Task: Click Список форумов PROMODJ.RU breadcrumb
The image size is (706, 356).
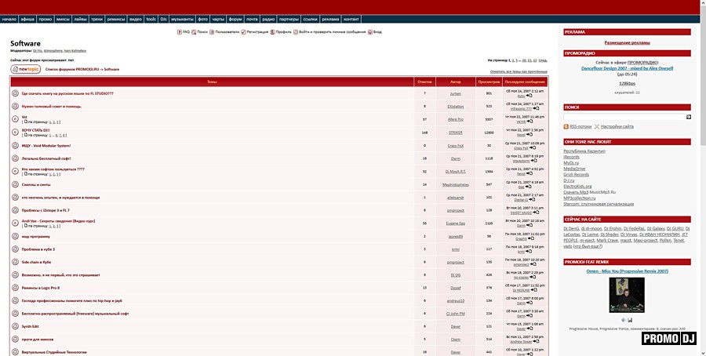Action: pyautogui.click(x=72, y=69)
